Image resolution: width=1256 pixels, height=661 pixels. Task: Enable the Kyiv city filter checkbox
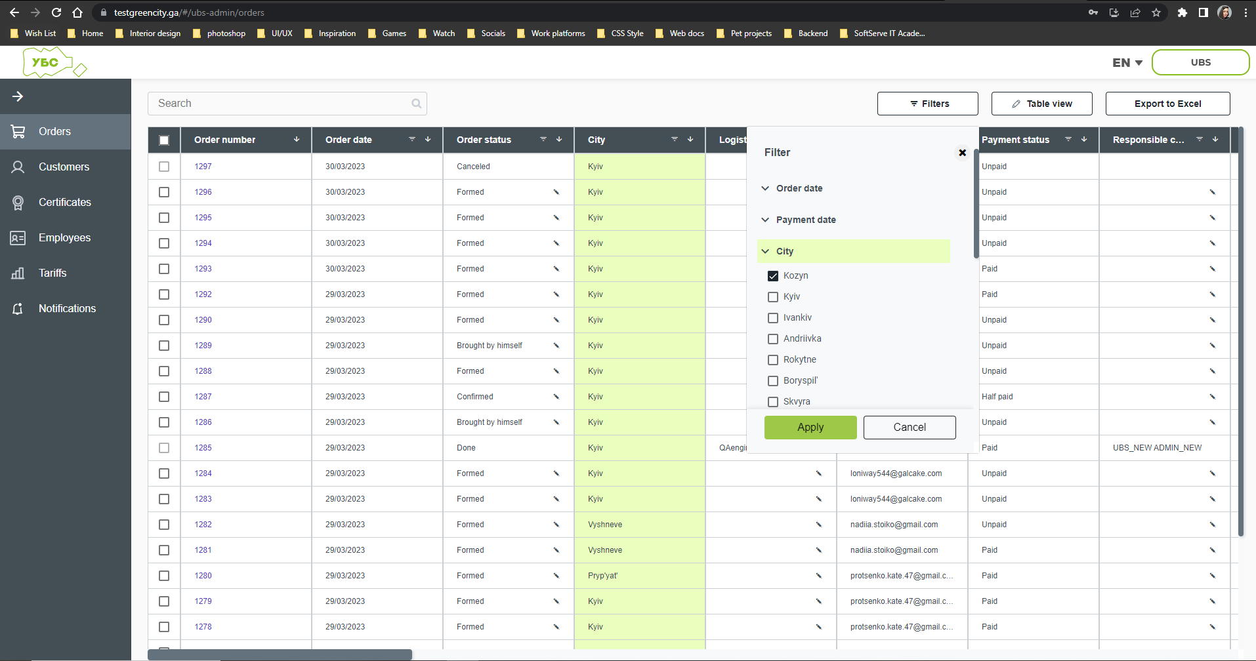[x=772, y=296]
